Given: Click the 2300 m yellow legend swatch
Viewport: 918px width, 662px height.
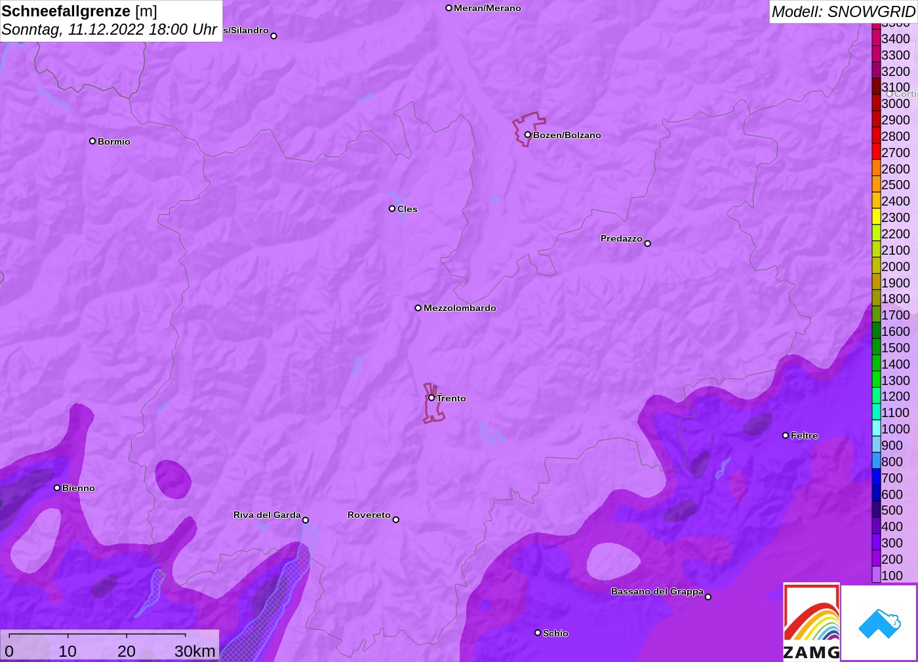Looking at the screenshot, I should tap(876, 217).
